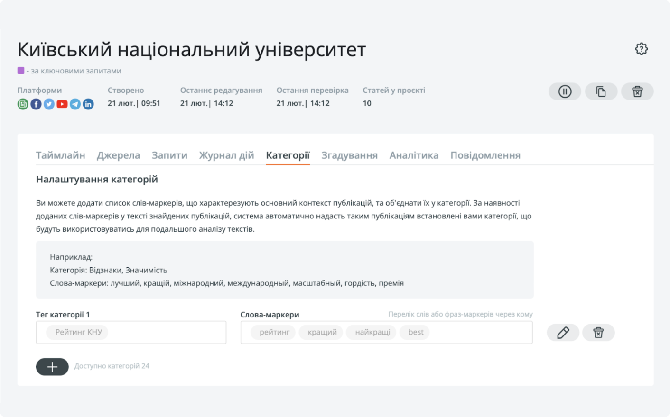Select the кращий marker chip
The height and width of the screenshot is (417, 670).
tap(321, 332)
